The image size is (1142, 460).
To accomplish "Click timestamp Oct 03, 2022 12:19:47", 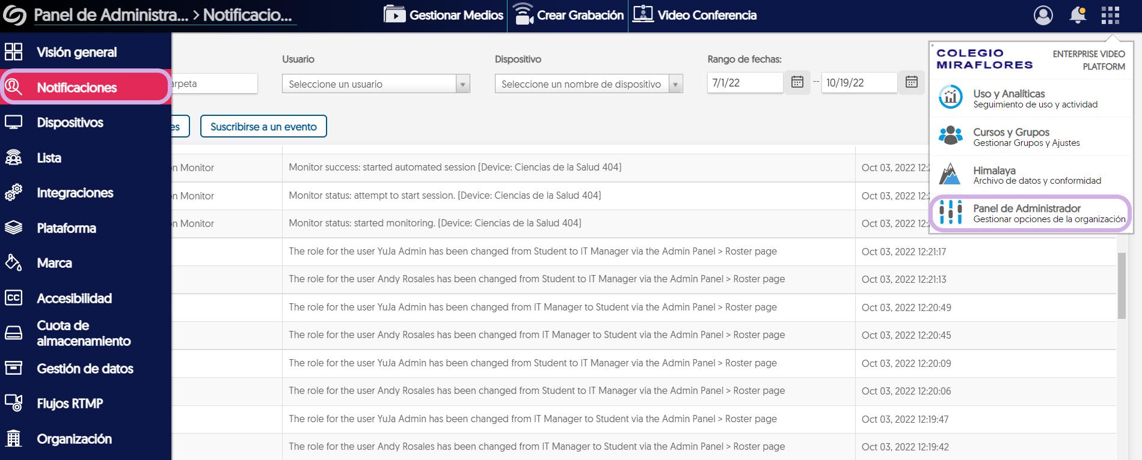I will tap(905, 419).
